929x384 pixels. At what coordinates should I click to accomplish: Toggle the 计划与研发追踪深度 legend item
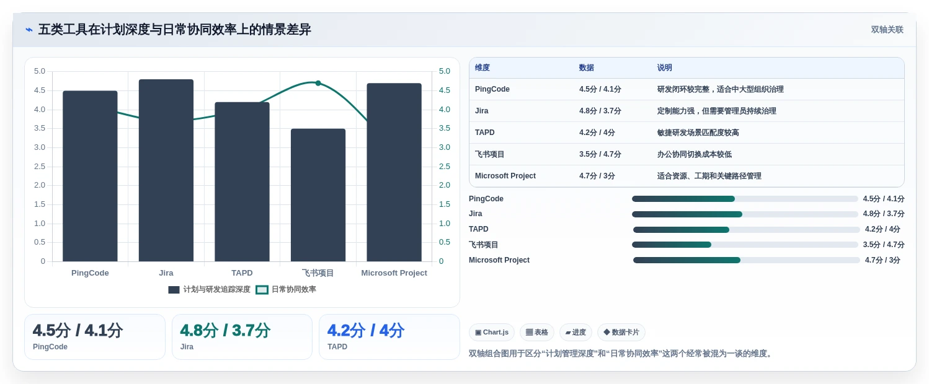coord(209,289)
